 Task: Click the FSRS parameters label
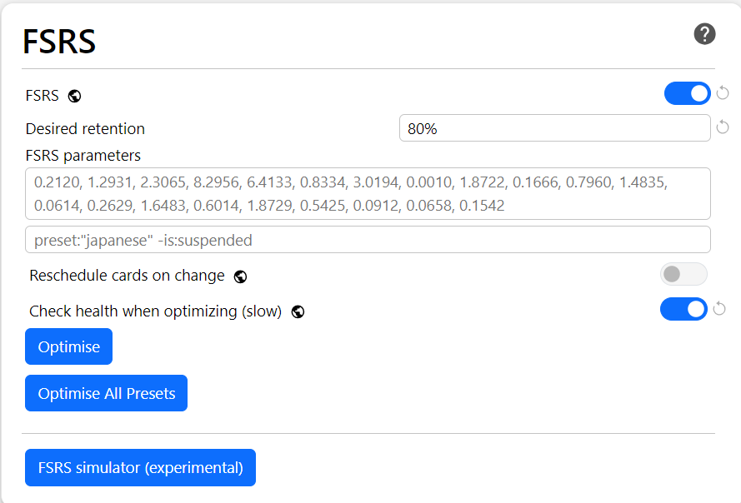pos(83,155)
